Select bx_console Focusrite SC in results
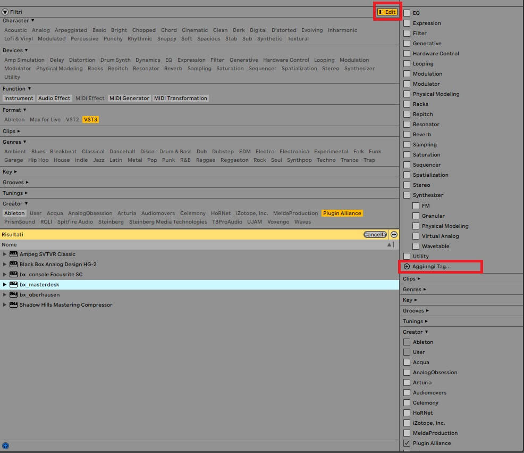The width and height of the screenshot is (524, 453). tap(51, 275)
